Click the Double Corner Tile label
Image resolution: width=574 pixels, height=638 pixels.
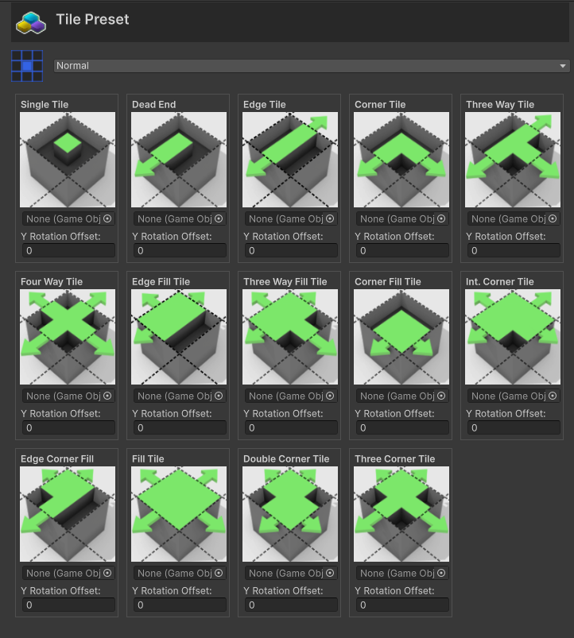pos(286,459)
